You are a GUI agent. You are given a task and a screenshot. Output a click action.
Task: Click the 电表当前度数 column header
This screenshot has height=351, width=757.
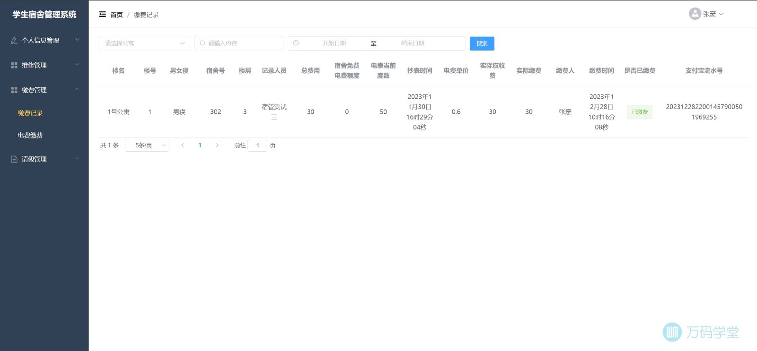point(383,70)
